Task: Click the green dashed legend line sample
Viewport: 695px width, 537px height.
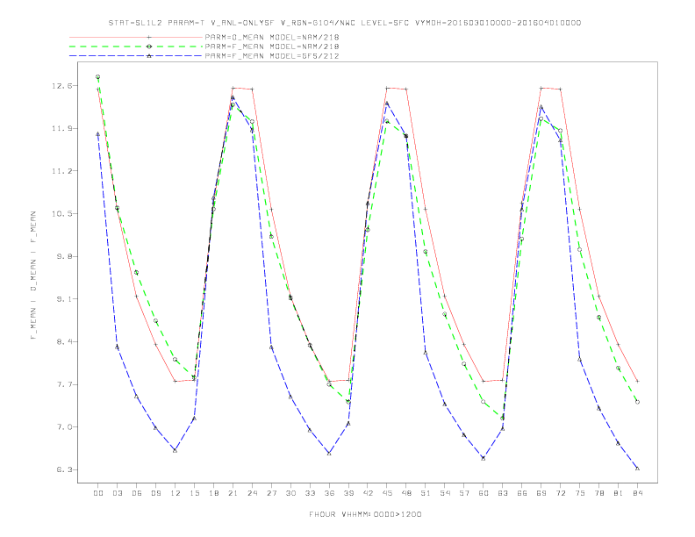Action: pos(136,47)
